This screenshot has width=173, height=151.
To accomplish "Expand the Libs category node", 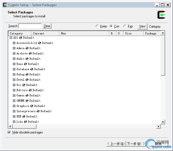I will (x=14, y=122).
